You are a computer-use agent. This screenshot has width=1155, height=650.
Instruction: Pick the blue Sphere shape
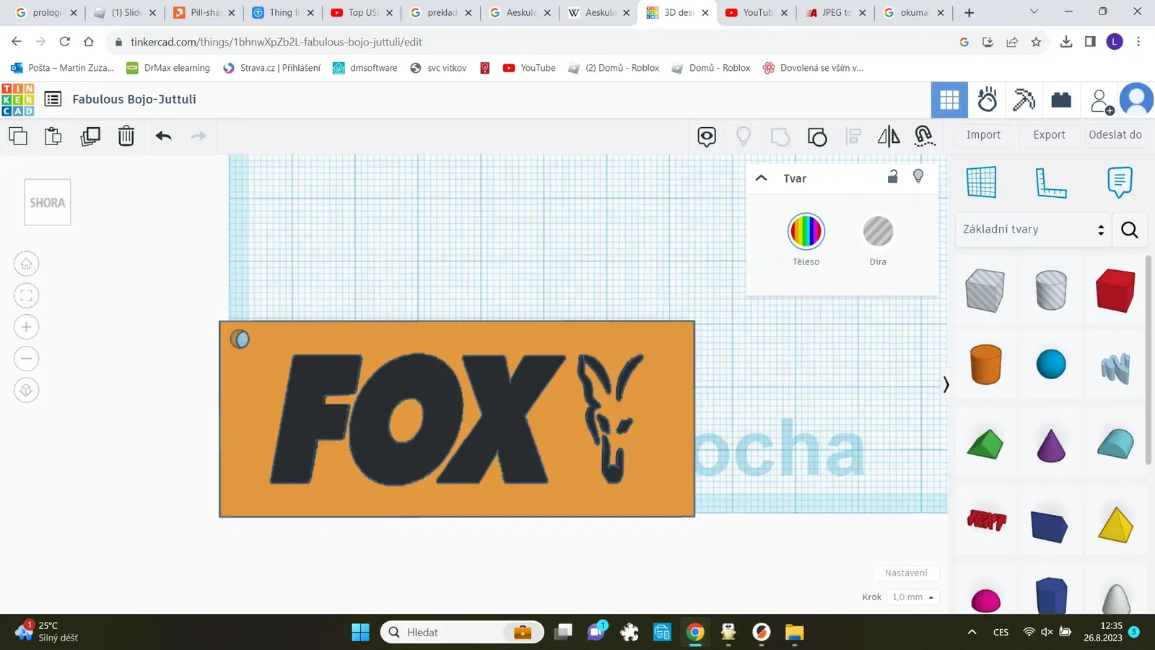point(1051,364)
